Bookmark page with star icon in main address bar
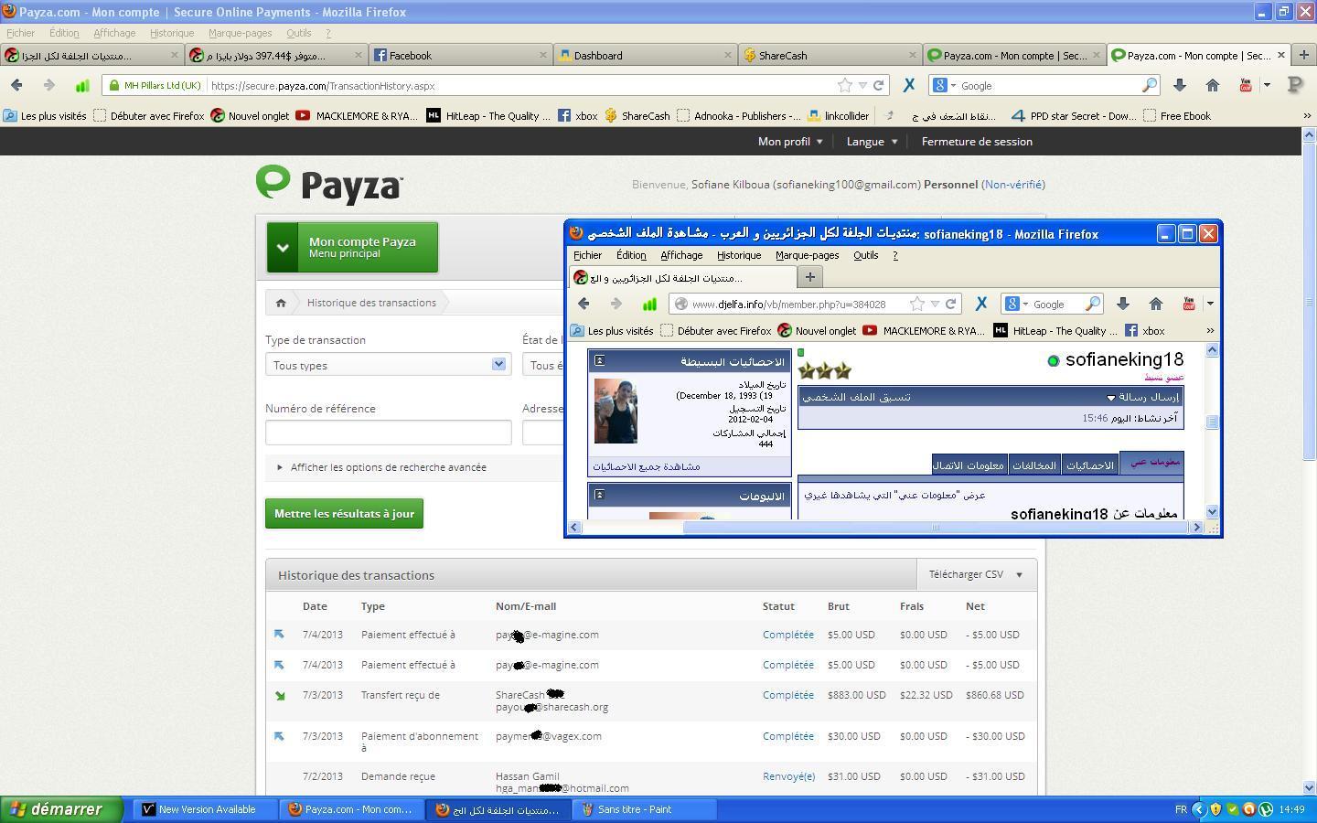The width and height of the screenshot is (1317, 823). pos(845,85)
